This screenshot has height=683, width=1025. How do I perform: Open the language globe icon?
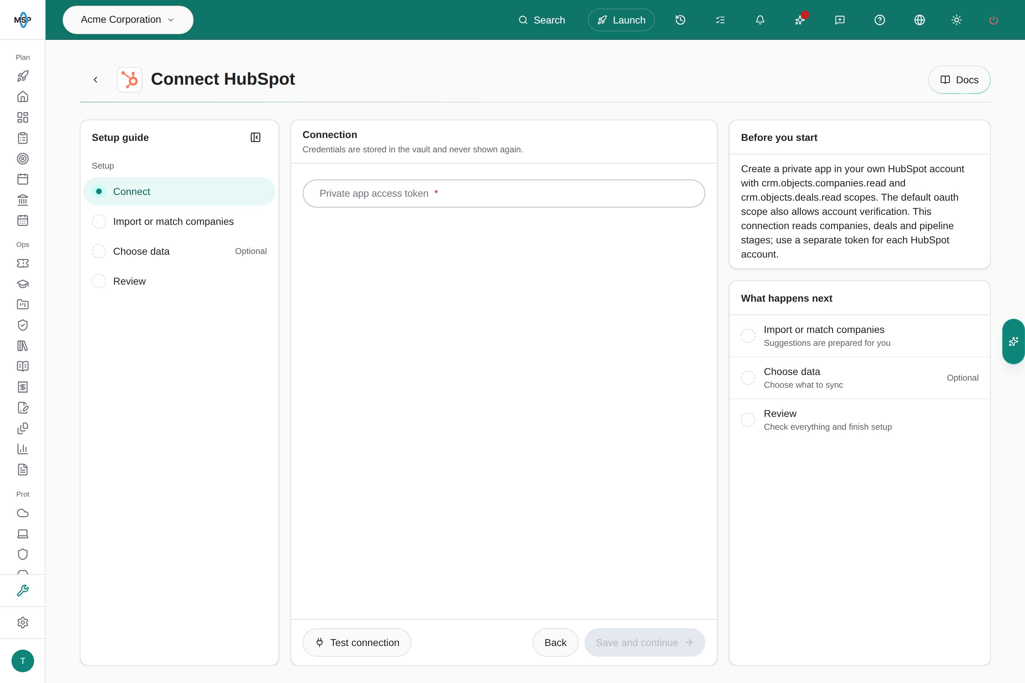pos(920,20)
